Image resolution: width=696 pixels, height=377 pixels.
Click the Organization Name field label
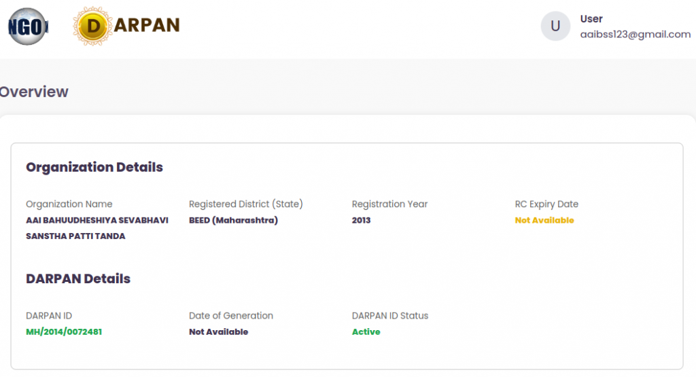point(69,204)
